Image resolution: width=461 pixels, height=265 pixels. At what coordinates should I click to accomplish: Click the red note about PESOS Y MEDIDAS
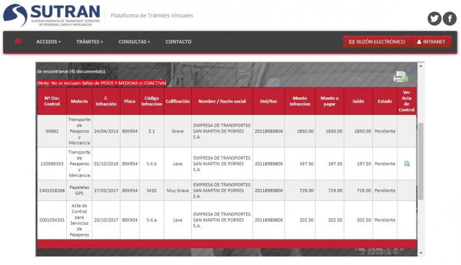[101, 83]
